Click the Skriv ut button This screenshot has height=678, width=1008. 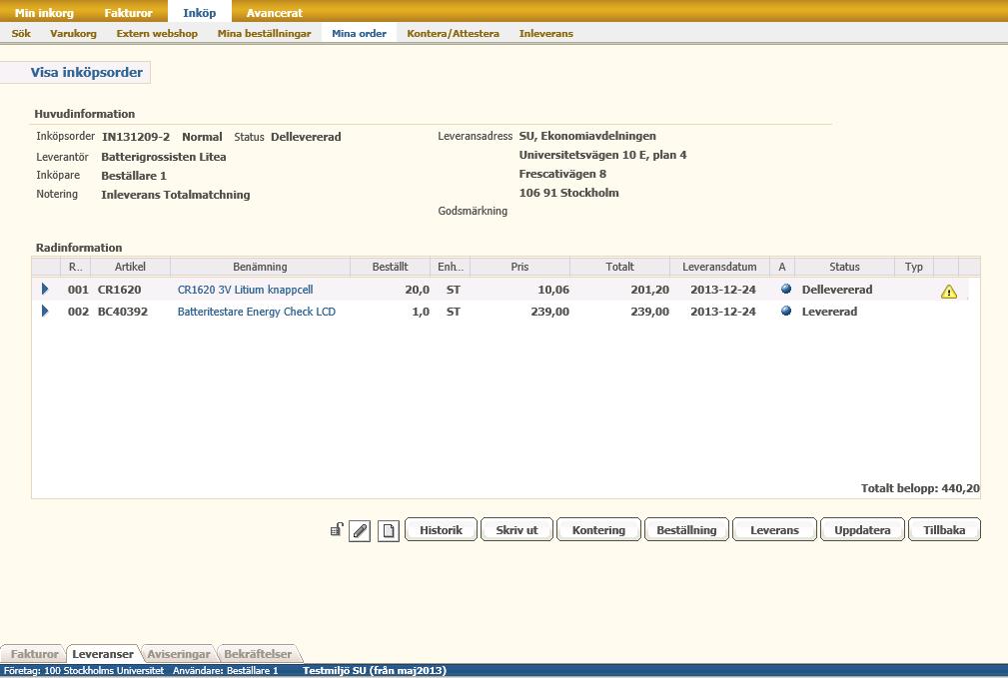pos(516,530)
